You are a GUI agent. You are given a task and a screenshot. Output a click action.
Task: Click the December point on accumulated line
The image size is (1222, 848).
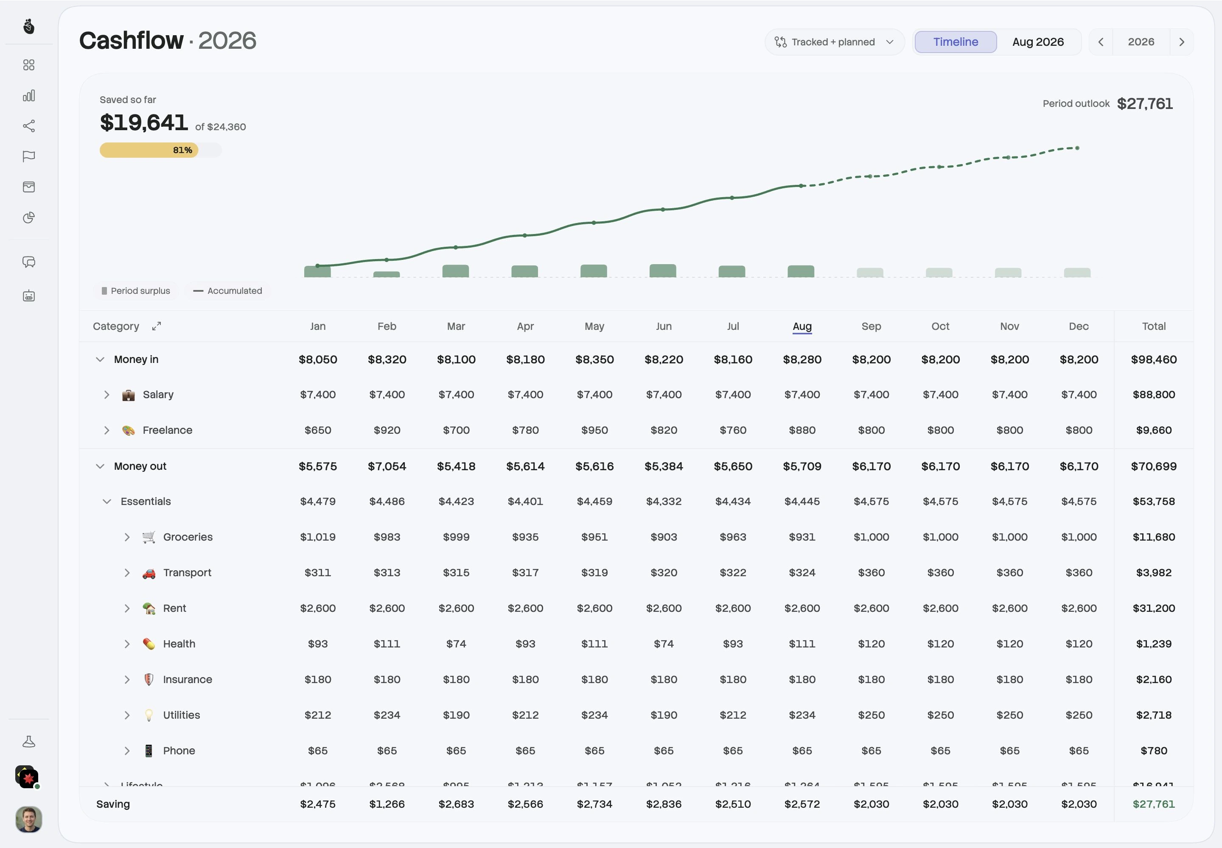(x=1077, y=148)
